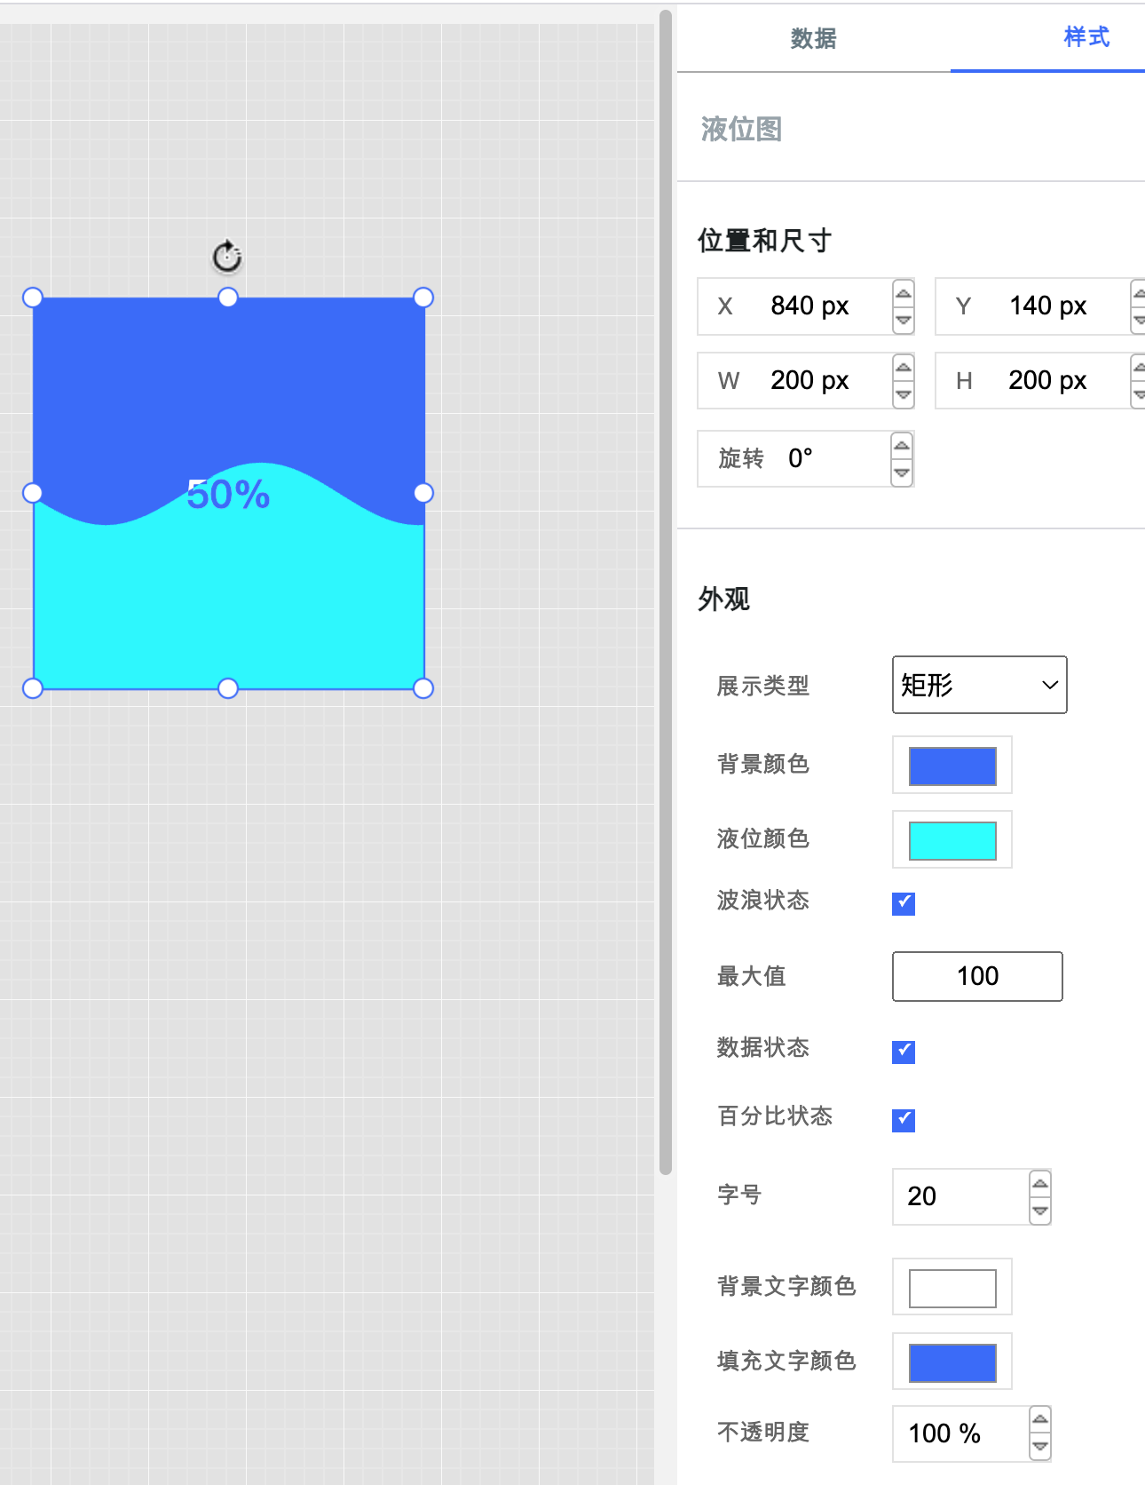This screenshot has height=1485, width=1145.
Task: Decrease 旋转 rotation with down arrow
Action: coord(902,472)
